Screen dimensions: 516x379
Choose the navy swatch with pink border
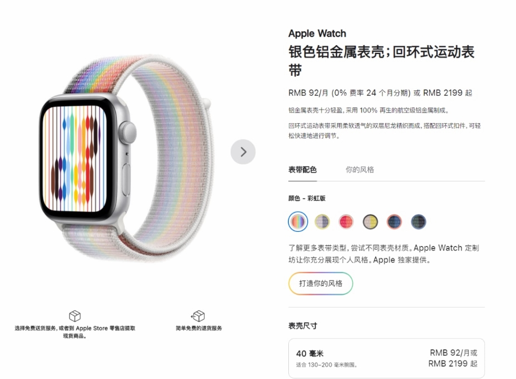pos(394,221)
